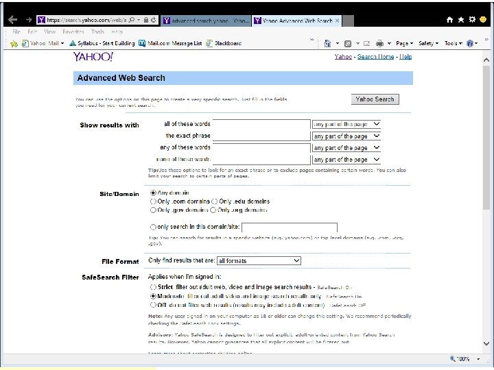This screenshot has width=494, height=370.
Task: Select Only .com domains radio button
Action: coord(153,201)
